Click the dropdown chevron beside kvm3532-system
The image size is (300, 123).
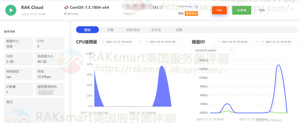coord(231,50)
